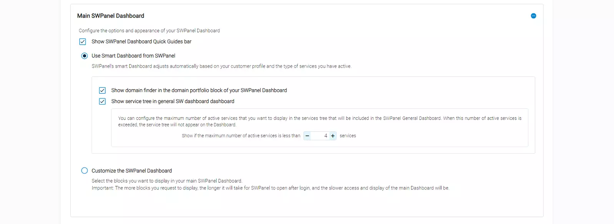The width and height of the screenshot is (614, 224).
Task: Click the 'Important' note about display speed
Action: (270, 188)
